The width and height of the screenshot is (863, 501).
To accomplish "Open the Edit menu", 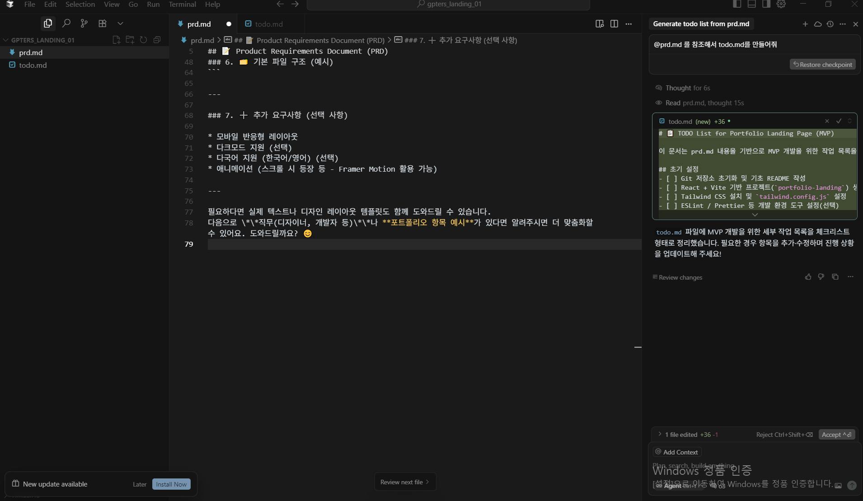I will pyautogui.click(x=50, y=4).
